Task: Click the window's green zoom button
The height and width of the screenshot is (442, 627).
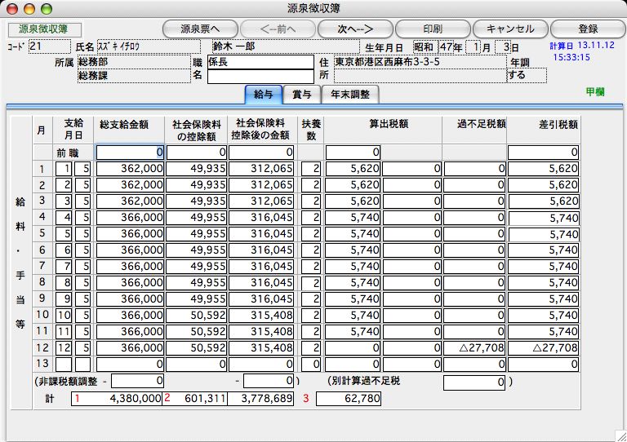Action: pyautogui.click(x=44, y=8)
